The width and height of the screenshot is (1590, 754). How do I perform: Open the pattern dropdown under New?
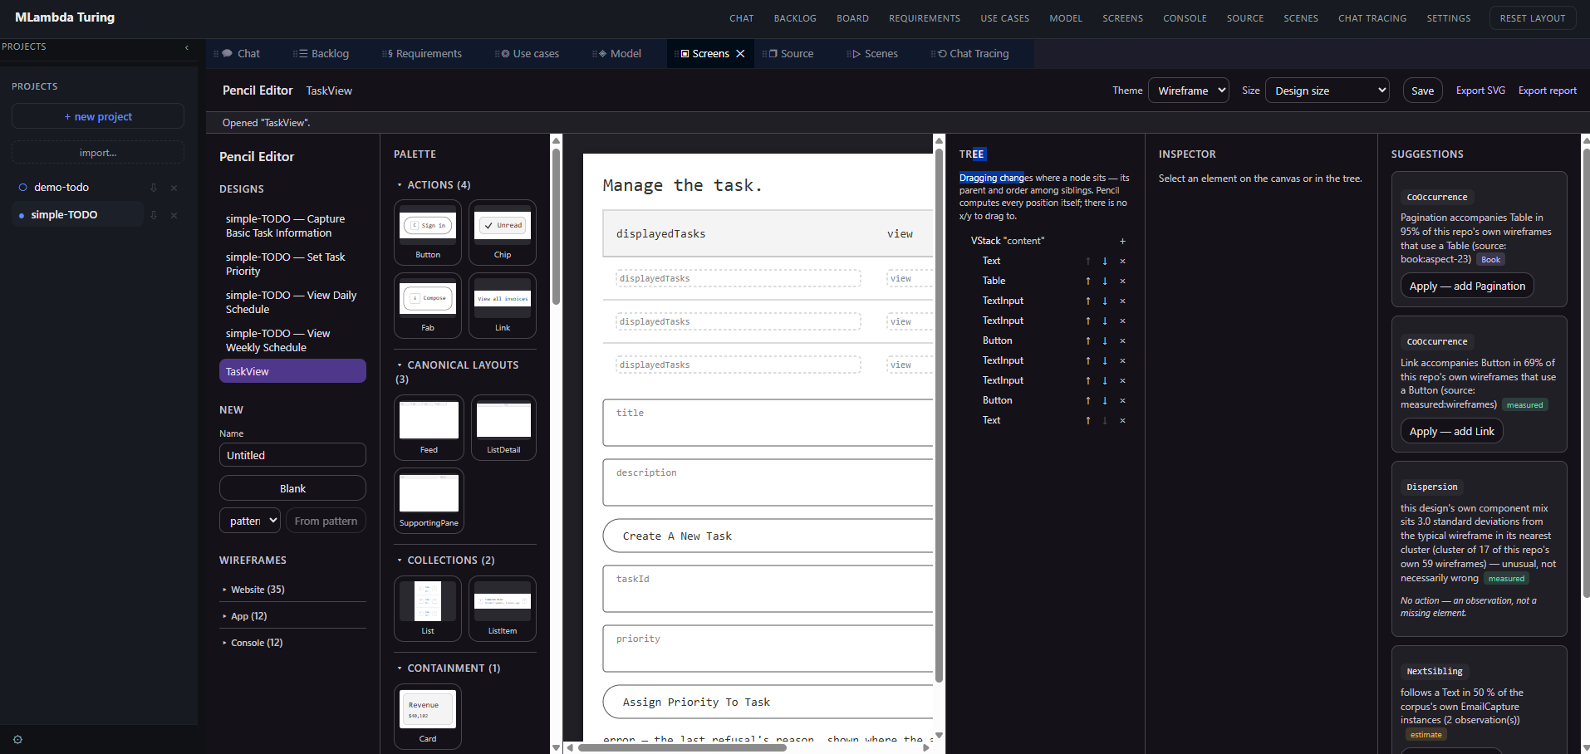[x=250, y=521]
